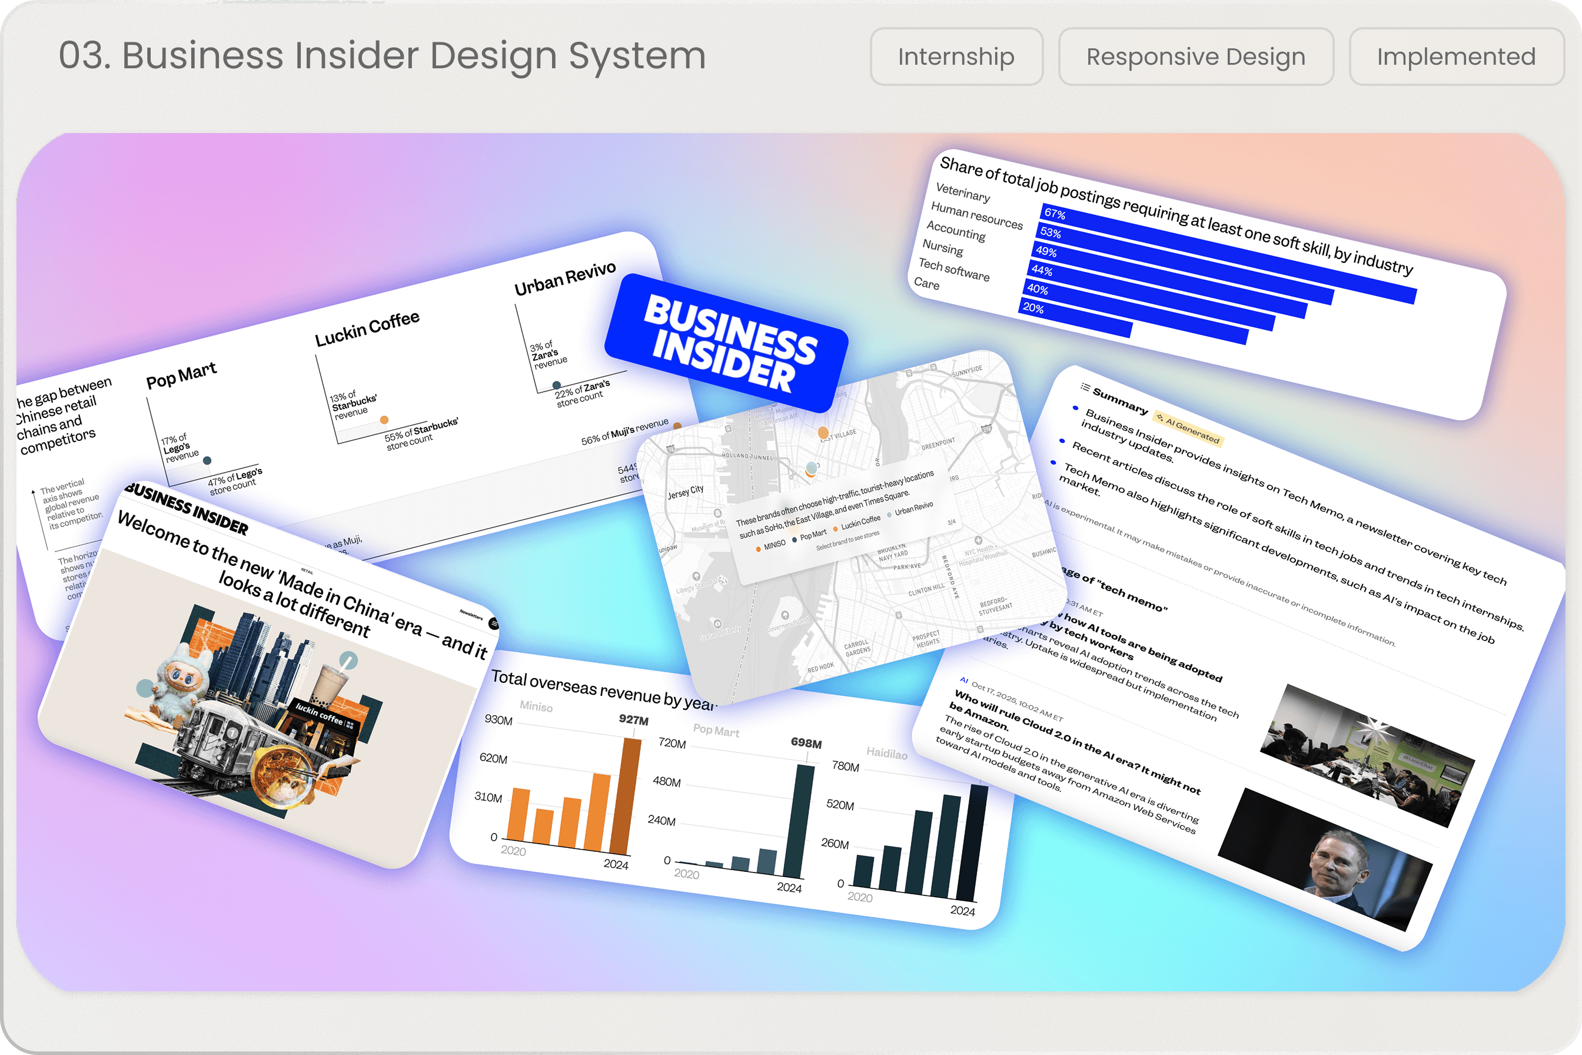The image size is (1582, 1055).
Task: Click the dark data point in Pop Mart chart
Action: point(207,461)
